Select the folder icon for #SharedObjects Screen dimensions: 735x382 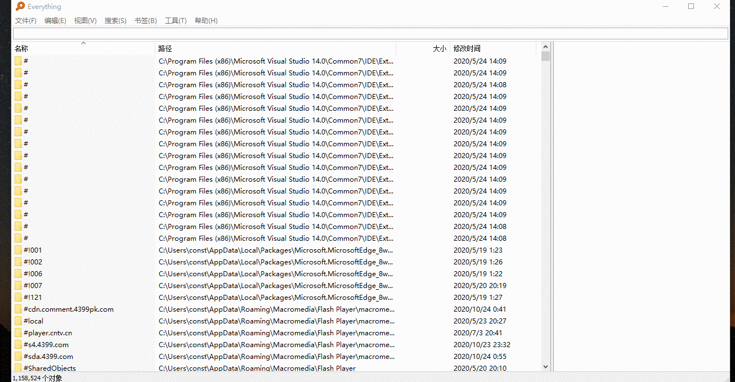[x=18, y=368]
